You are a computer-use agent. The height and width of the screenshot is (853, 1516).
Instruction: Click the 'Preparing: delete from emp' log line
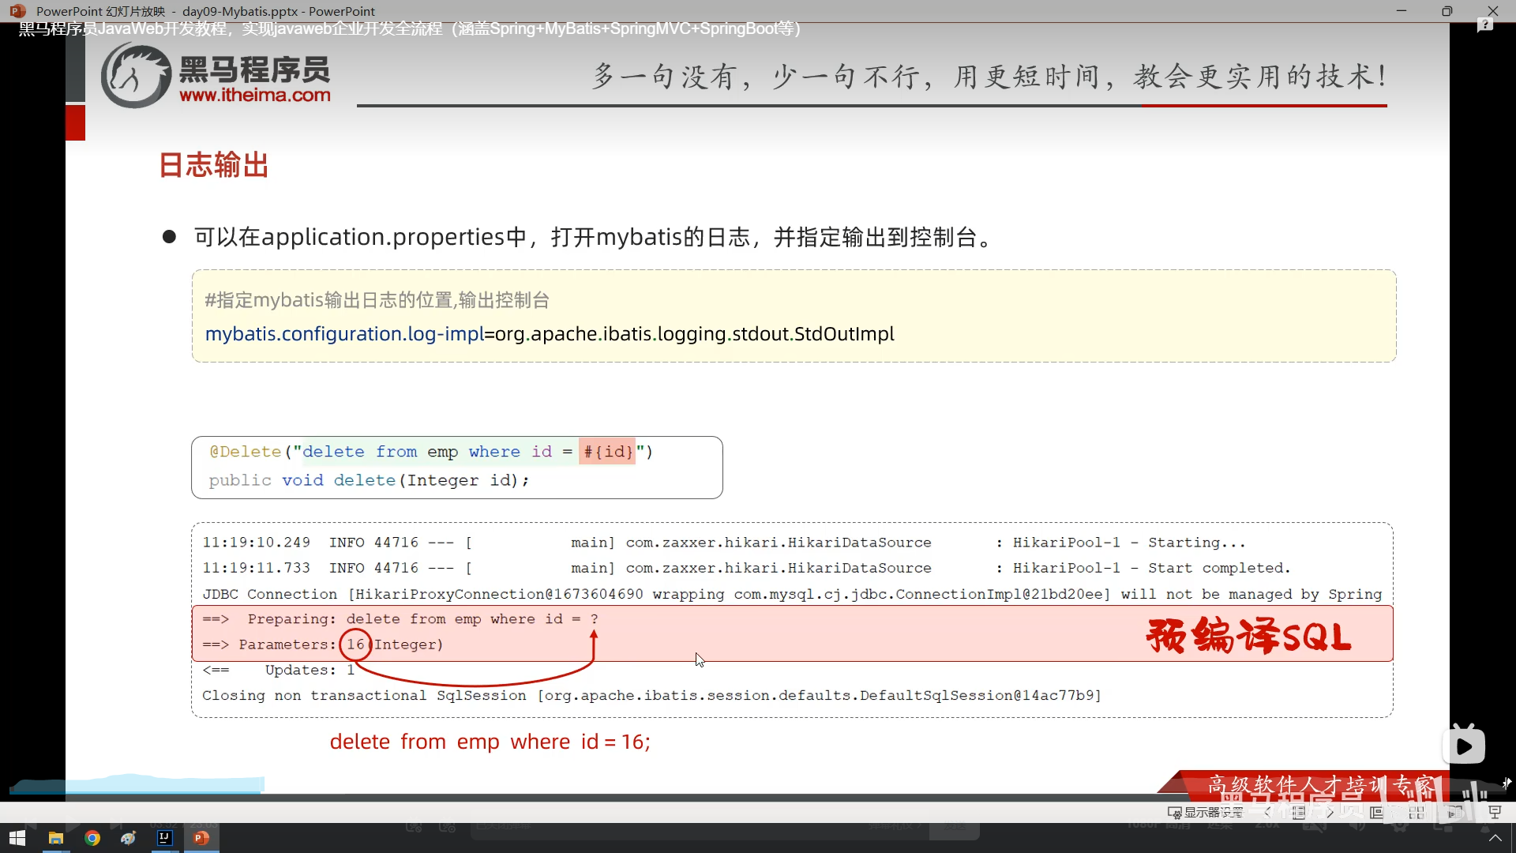(x=400, y=619)
